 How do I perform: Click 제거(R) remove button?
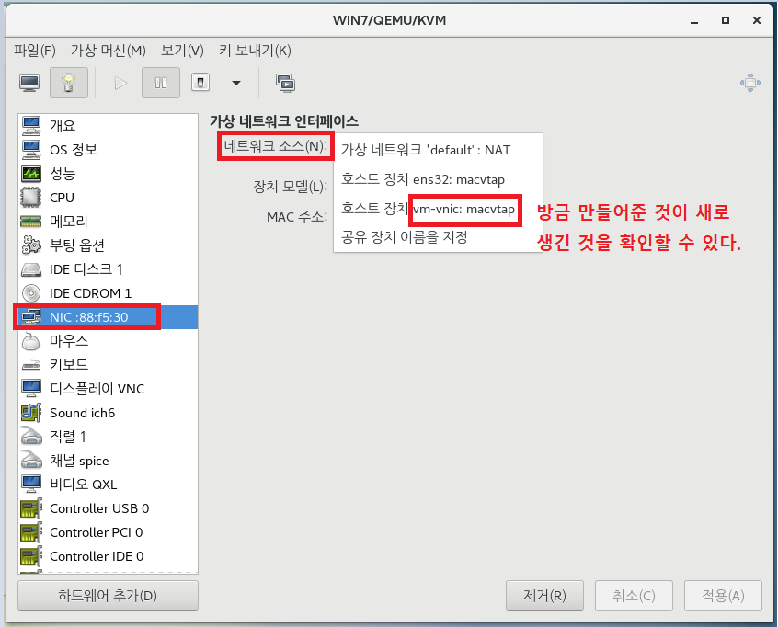[x=544, y=596]
